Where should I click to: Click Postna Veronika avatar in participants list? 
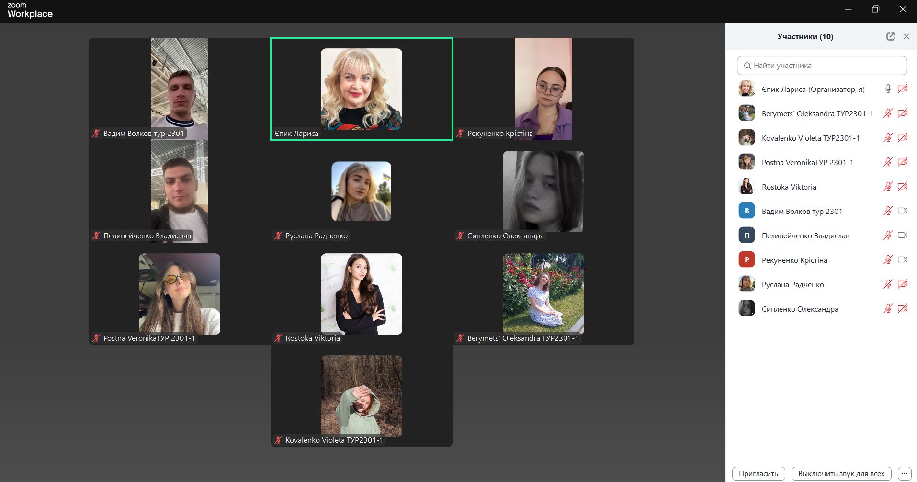[x=747, y=162]
